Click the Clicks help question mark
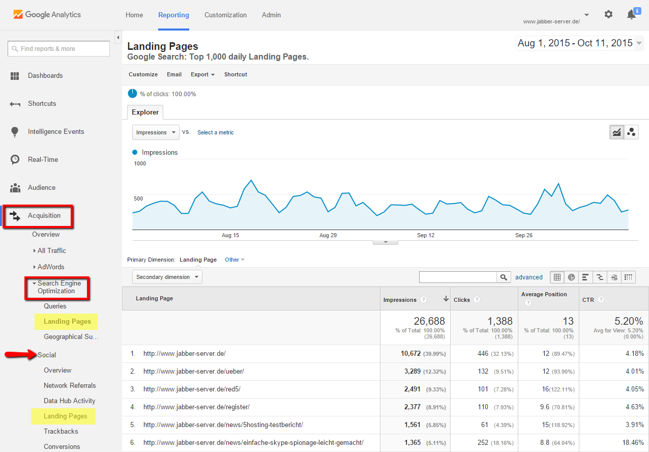 pos(477,300)
